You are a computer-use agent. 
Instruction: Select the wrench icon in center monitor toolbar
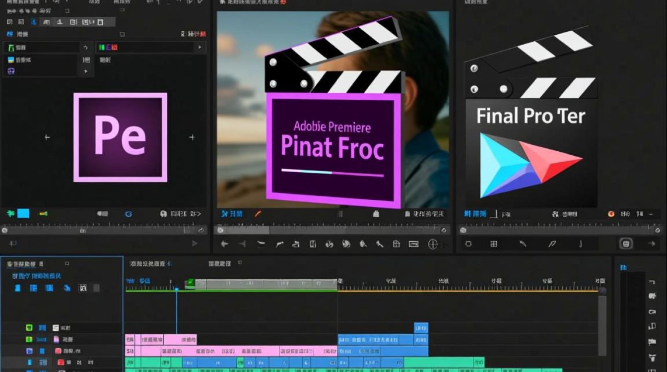tap(380, 244)
